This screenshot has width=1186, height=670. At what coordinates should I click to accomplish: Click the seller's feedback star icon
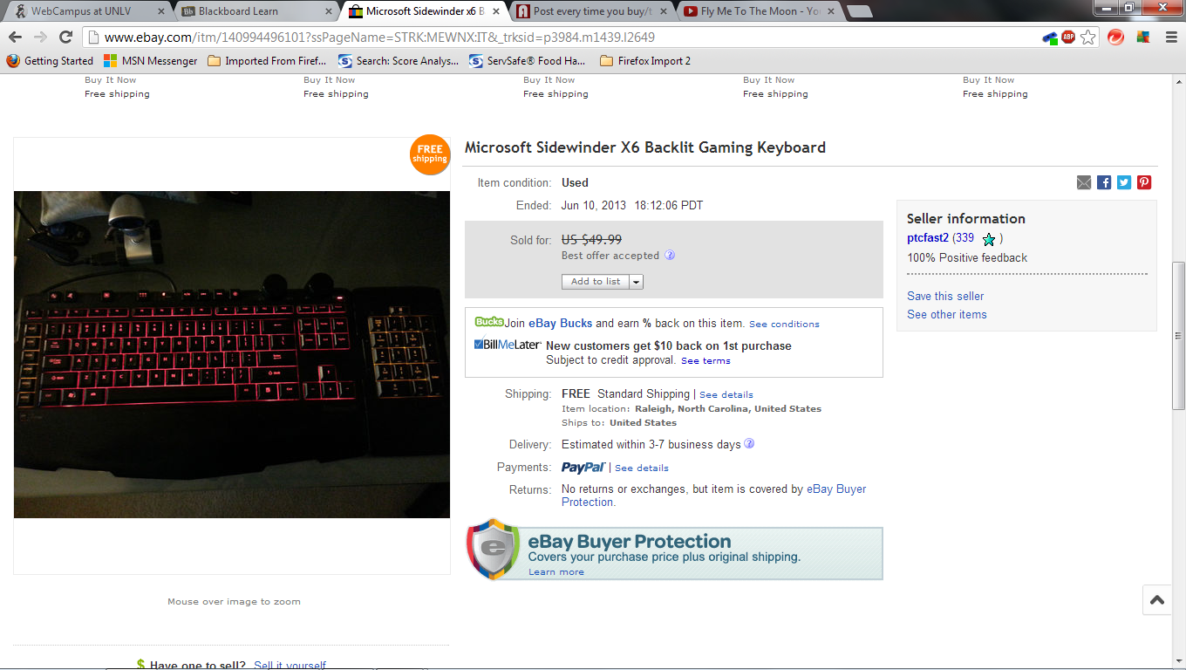(x=989, y=239)
